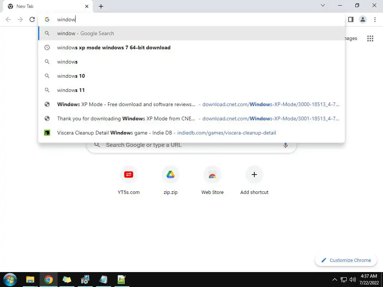Open the Chrome three-dot menu
The height and width of the screenshot is (287, 383).
pos(375,19)
